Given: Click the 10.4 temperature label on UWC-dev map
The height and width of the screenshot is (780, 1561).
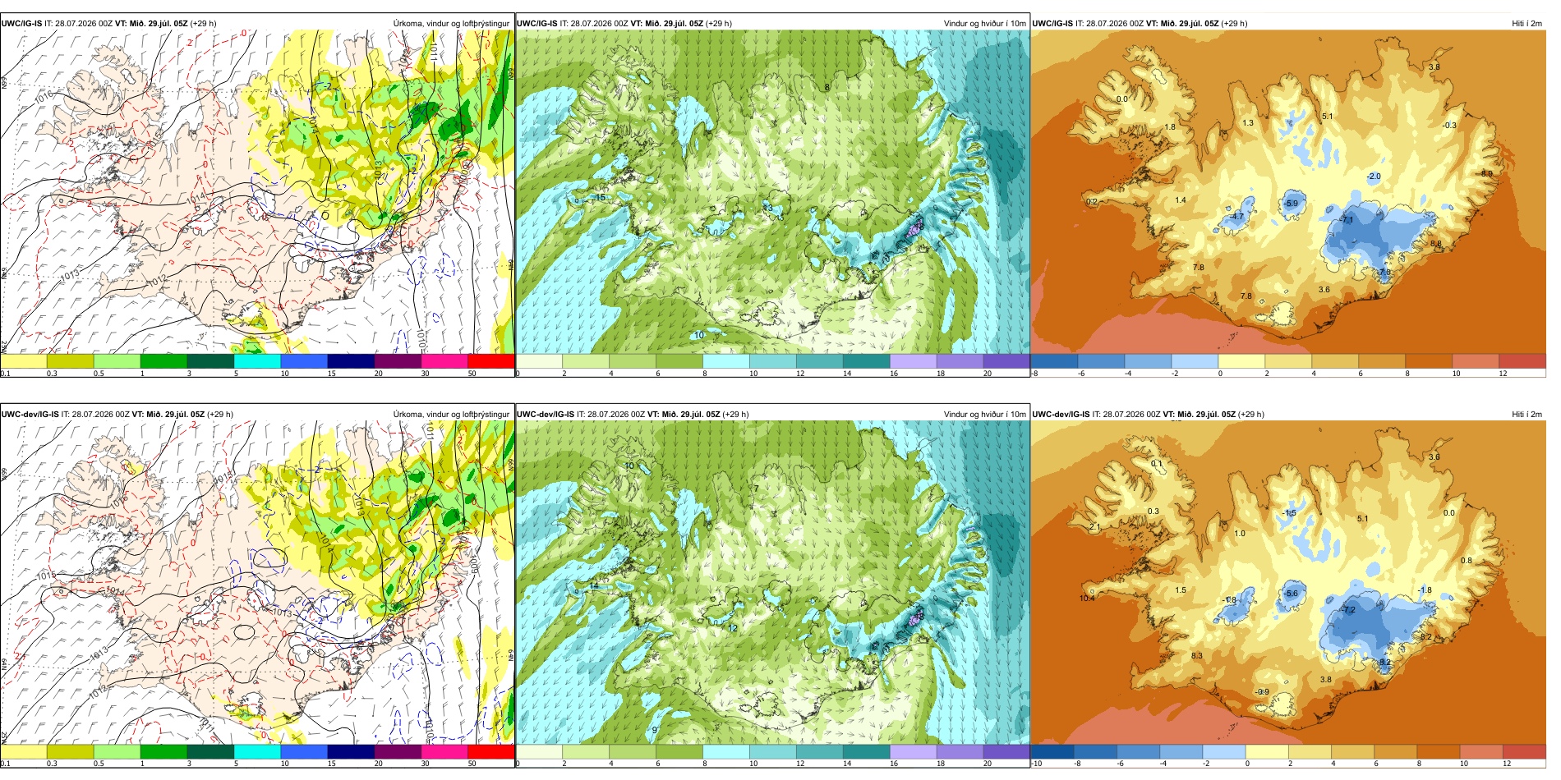Looking at the screenshot, I should tap(1087, 599).
